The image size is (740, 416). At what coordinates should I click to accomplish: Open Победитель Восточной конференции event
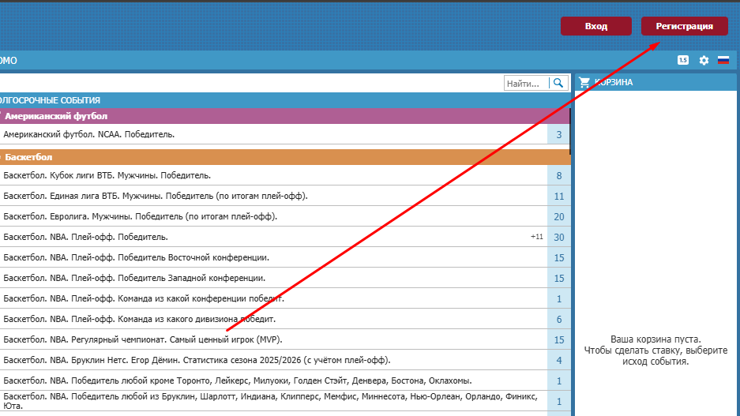tap(137, 257)
